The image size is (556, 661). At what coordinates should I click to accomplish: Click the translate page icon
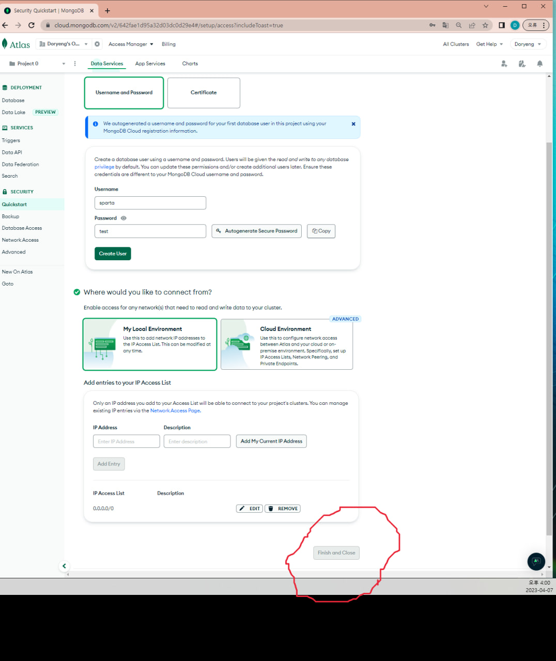445,25
